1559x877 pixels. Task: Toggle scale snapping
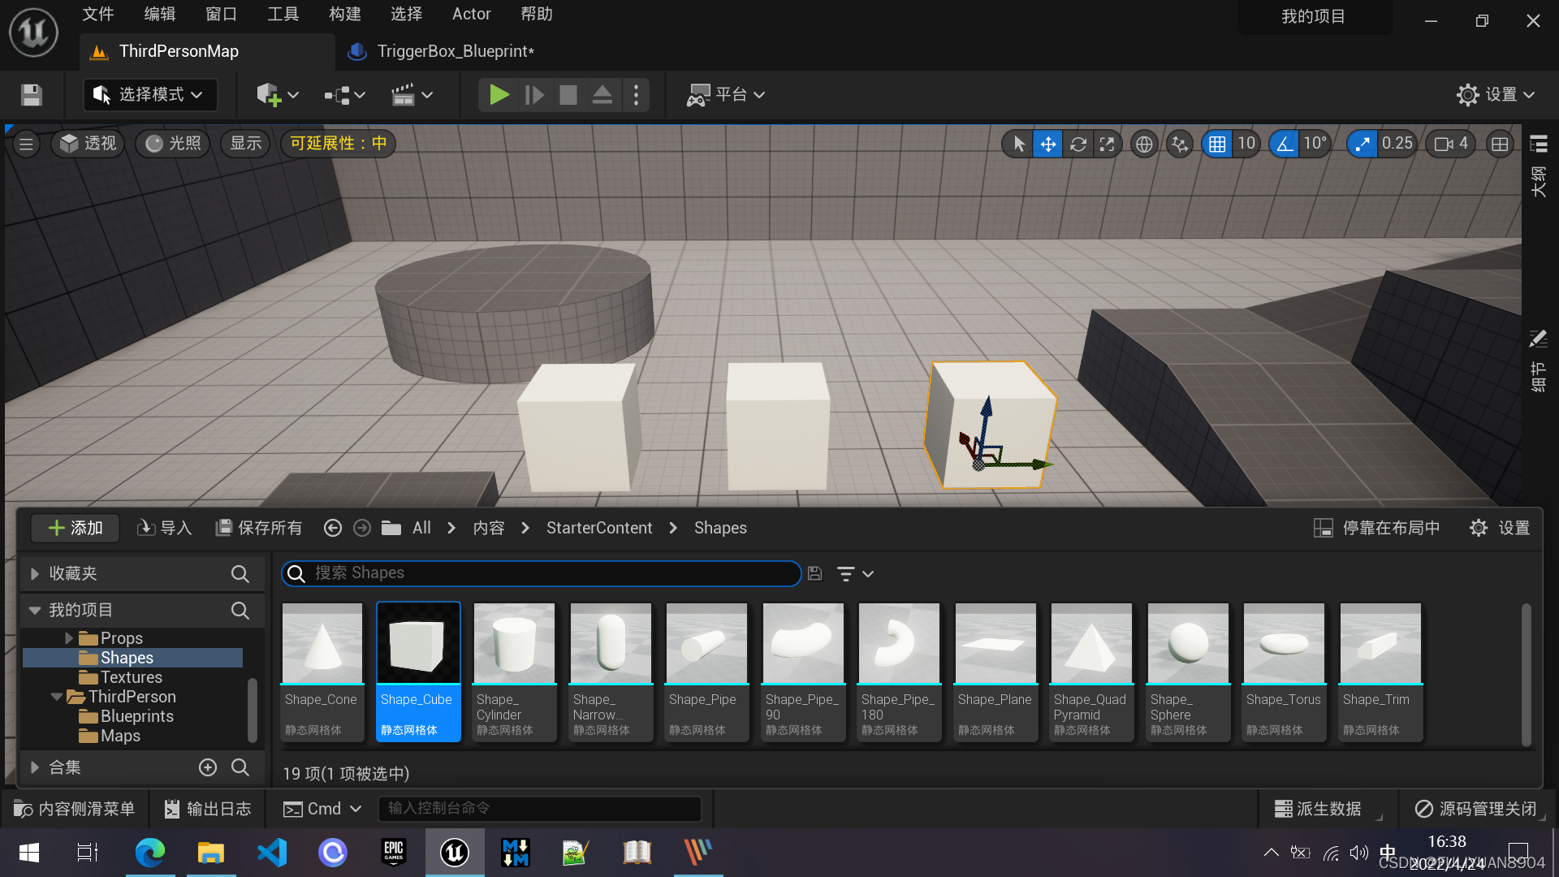coord(1362,145)
